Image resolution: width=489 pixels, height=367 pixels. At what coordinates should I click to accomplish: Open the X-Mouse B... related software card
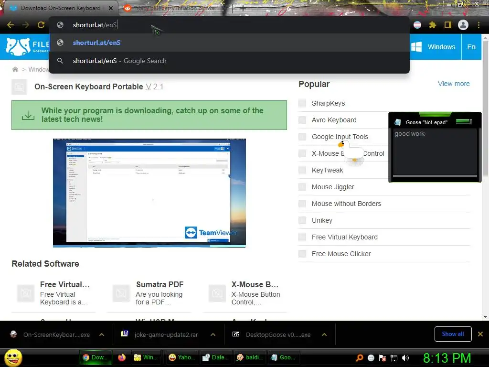tap(245, 293)
